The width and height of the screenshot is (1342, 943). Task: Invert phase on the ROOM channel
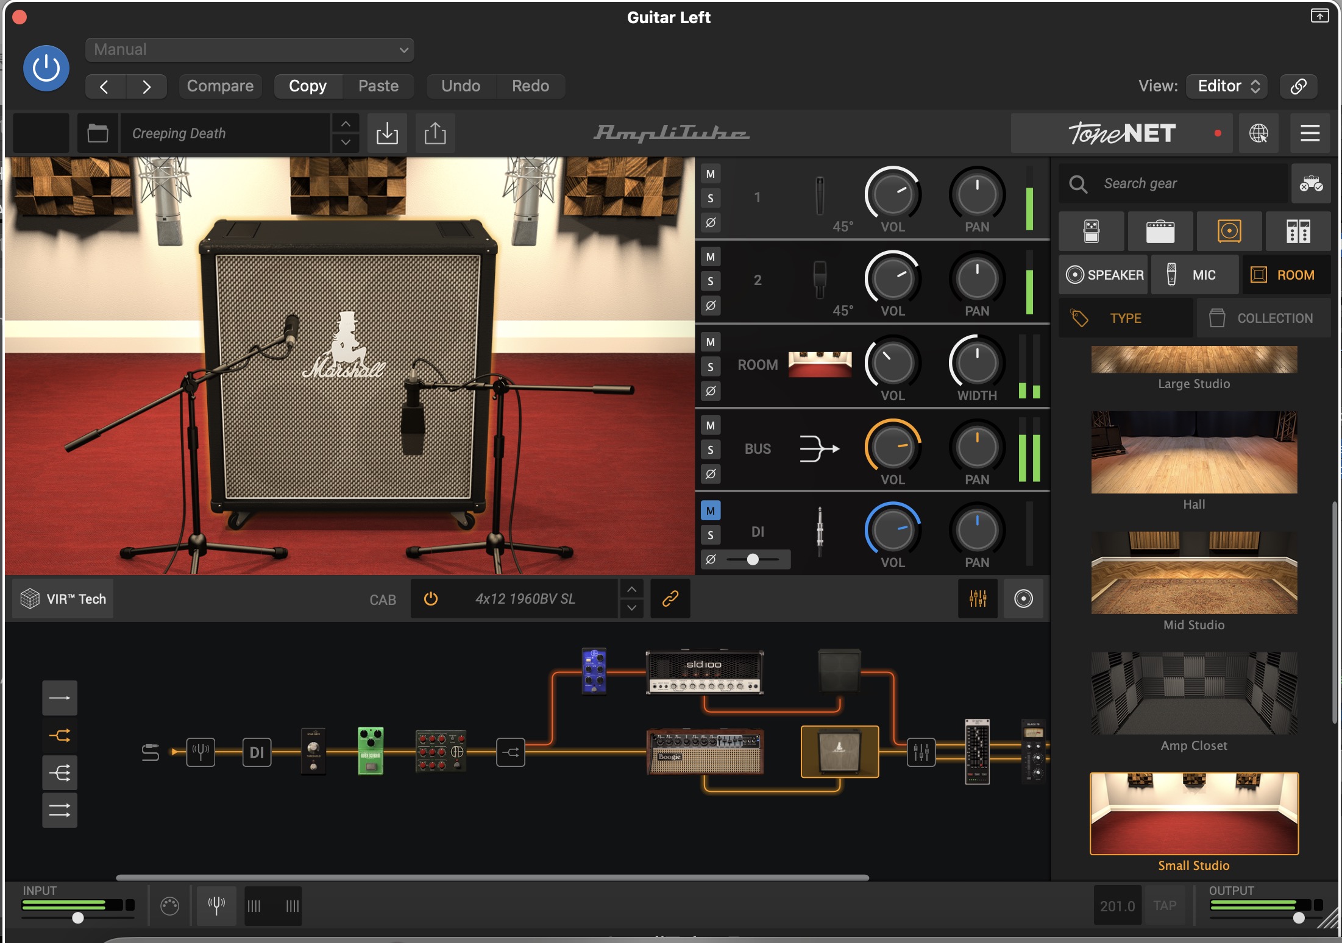711,390
